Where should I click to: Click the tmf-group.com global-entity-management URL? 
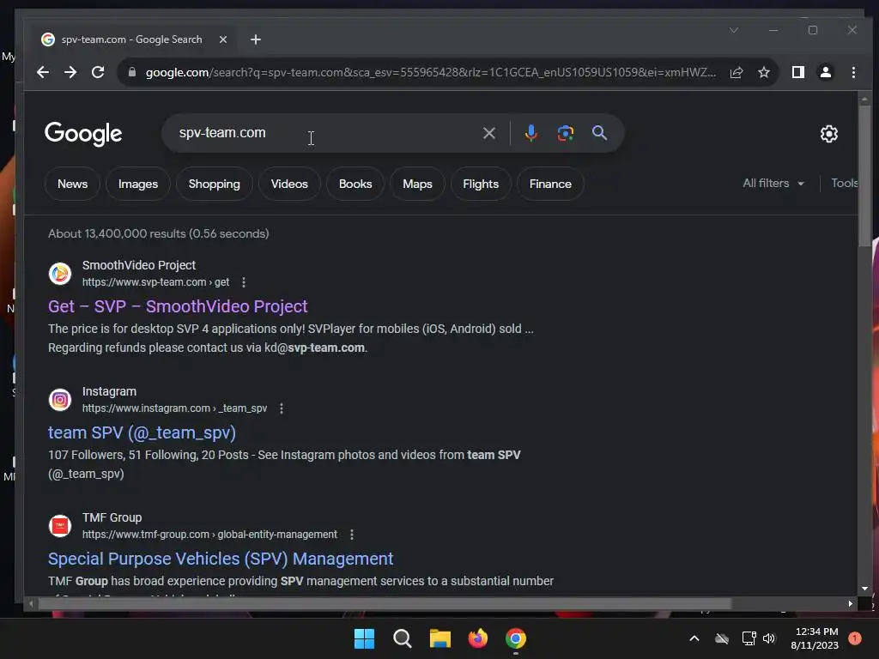(x=209, y=535)
